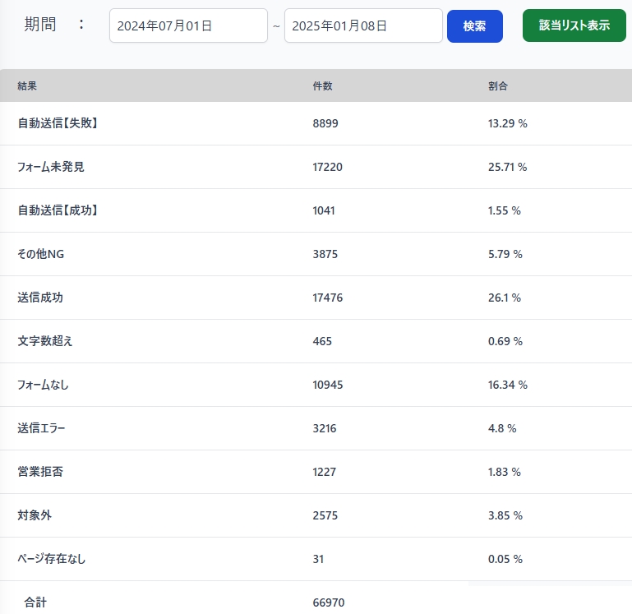Click the 対象外 row label
Viewport: 632px width, 614px height.
[x=35, y=515]
